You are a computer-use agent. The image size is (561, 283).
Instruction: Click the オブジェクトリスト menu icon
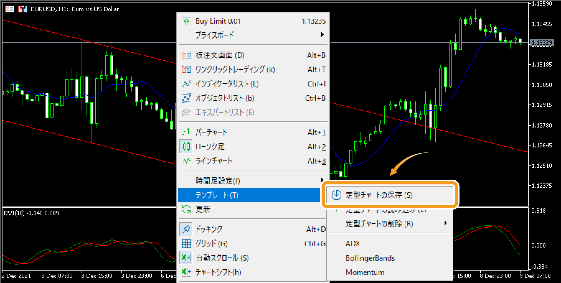point(186,98)
